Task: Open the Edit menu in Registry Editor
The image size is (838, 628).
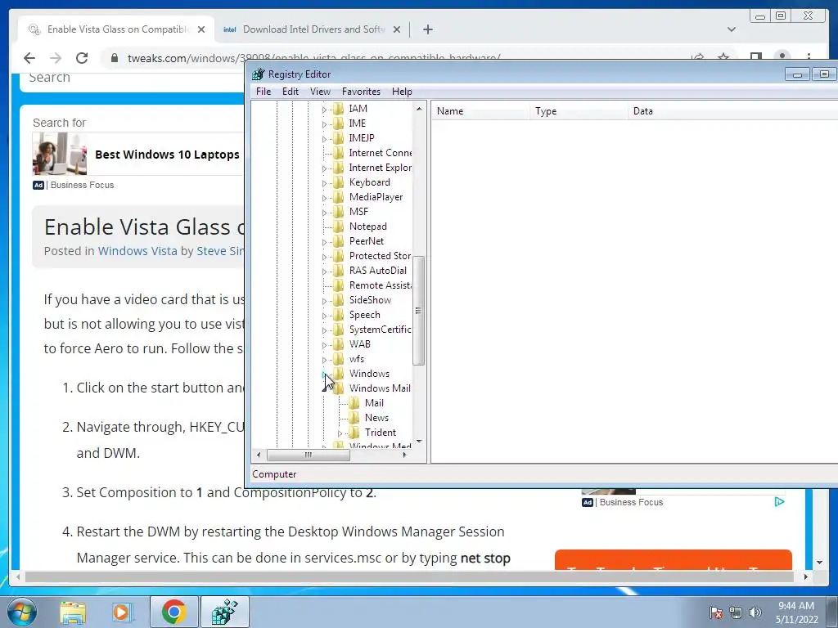Action: [x=291, y=92]
